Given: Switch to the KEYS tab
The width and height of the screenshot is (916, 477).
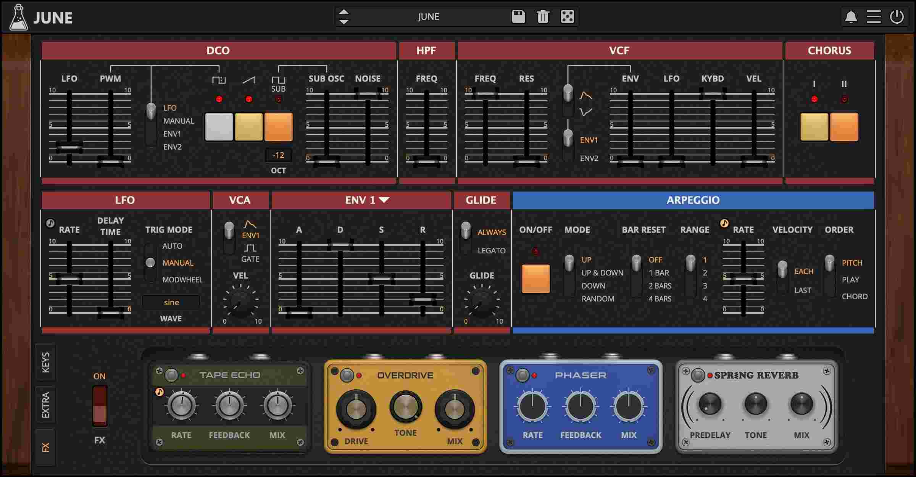Looking at the screenshot, I should click(46, 362).
